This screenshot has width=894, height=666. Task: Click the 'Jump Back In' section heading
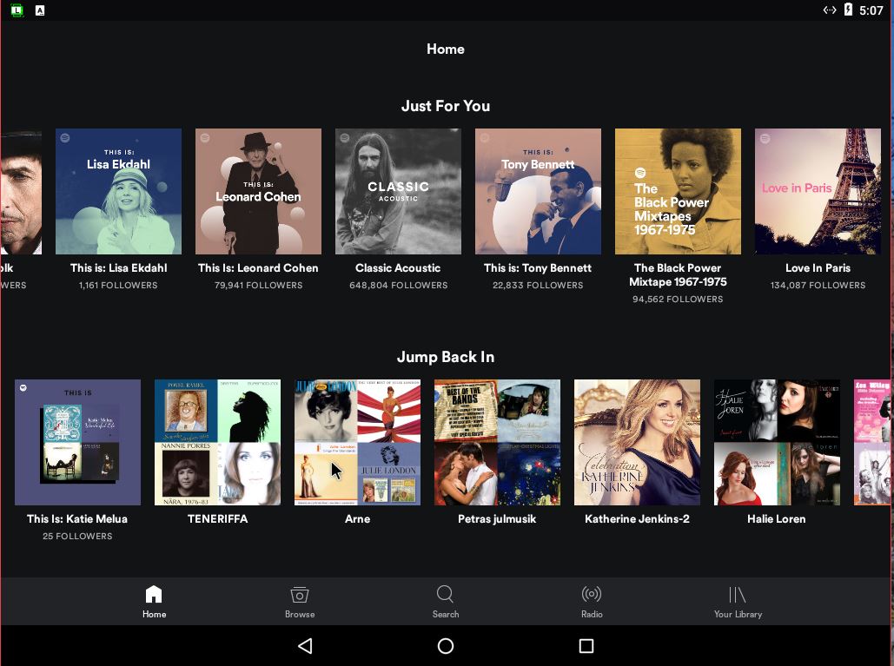pos(446,357)
